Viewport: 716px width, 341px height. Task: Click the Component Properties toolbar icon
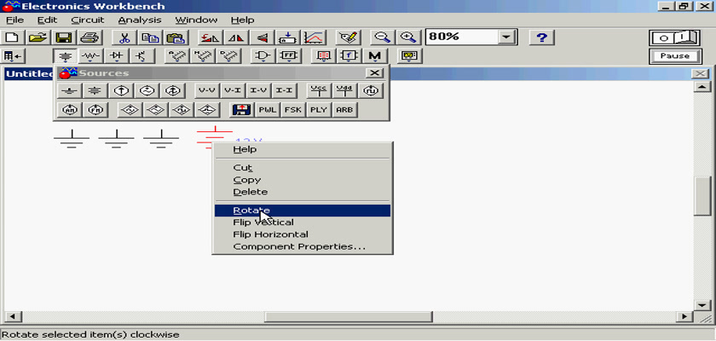(349, 38)
